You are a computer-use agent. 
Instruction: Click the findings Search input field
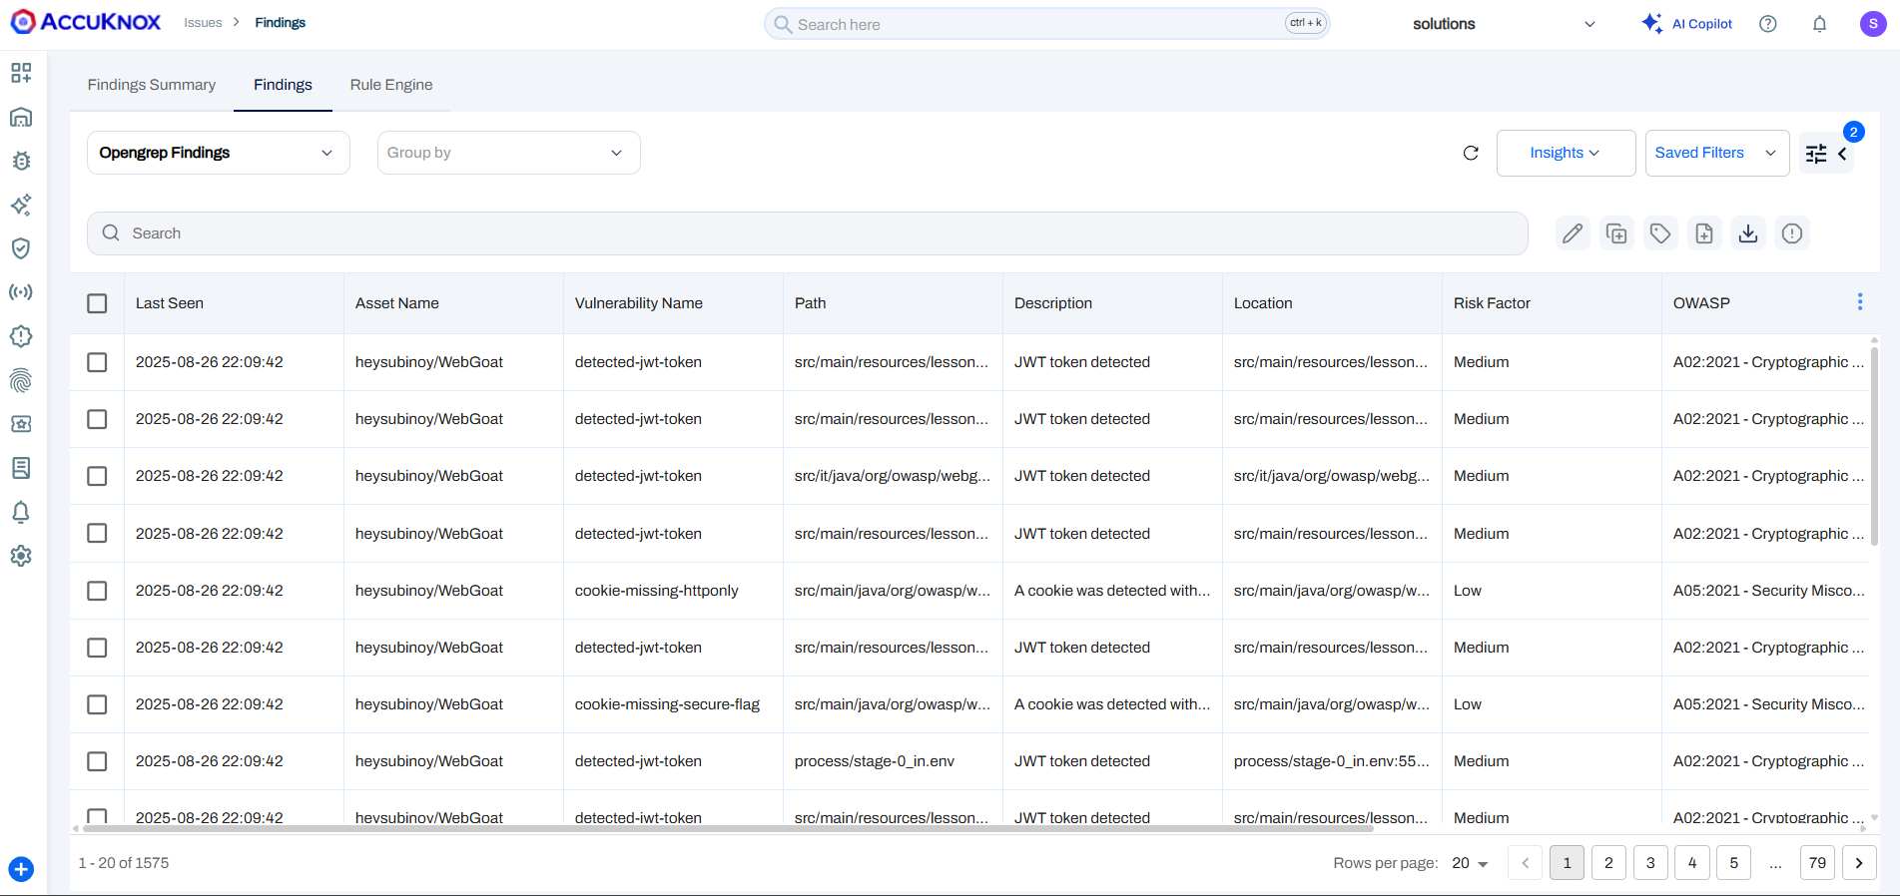click(807, 233)
